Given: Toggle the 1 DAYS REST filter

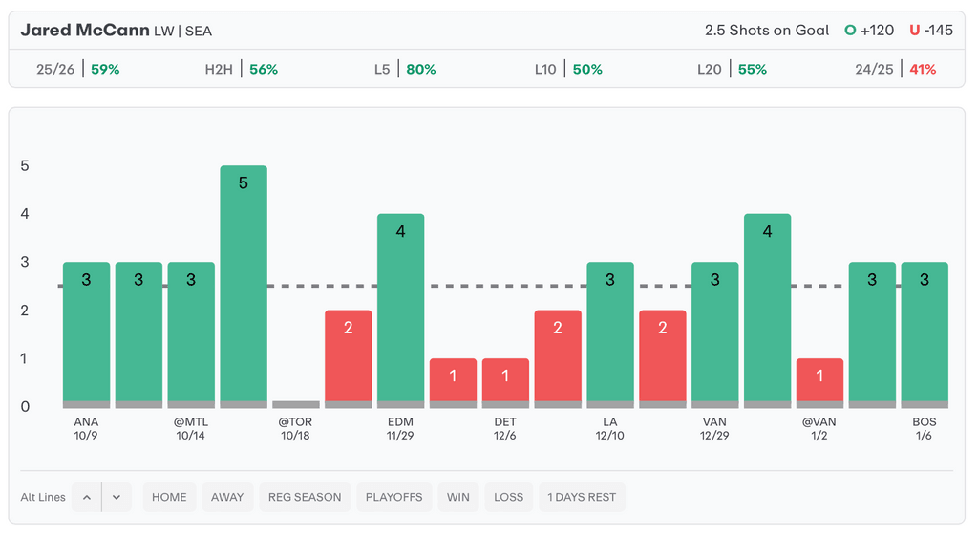Looking at the screenshot, I should (582, 497).
